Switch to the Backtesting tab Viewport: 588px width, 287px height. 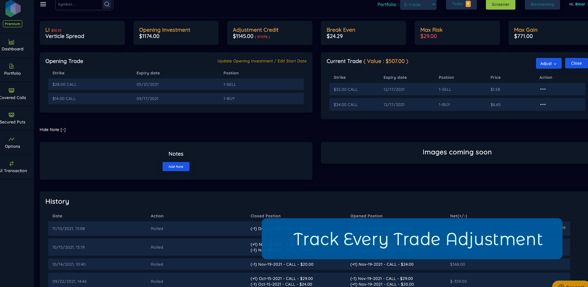click(x=542, y=5)
